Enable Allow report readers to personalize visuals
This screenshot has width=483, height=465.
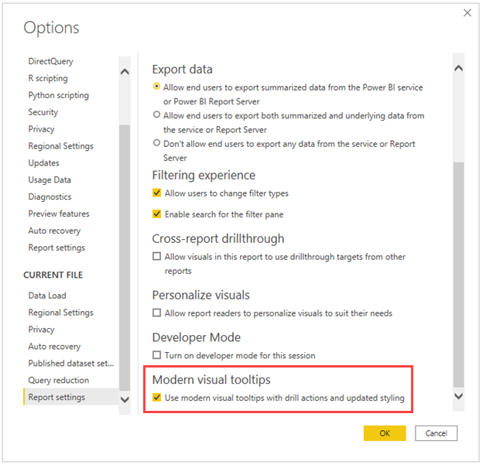[x=156, y=313]
